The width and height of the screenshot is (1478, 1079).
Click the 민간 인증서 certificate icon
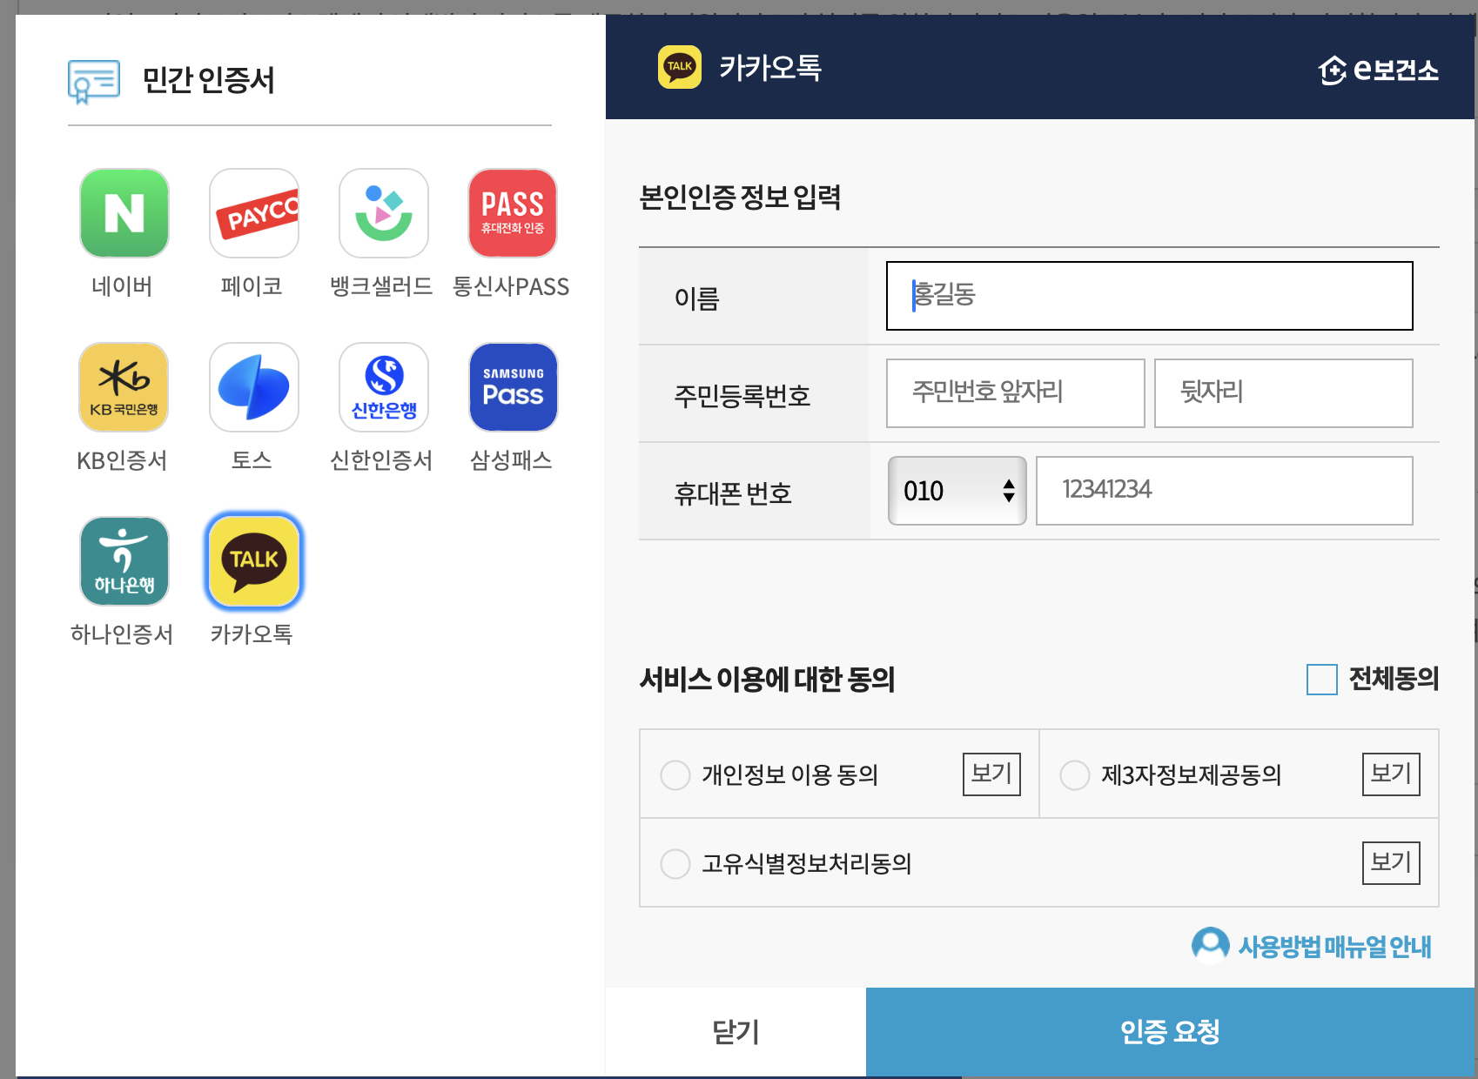pyautogui.click(x=94, y=82)
